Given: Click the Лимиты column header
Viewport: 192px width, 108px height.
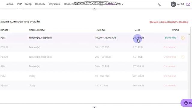Looking at the screenshot, I should [100, 30].
